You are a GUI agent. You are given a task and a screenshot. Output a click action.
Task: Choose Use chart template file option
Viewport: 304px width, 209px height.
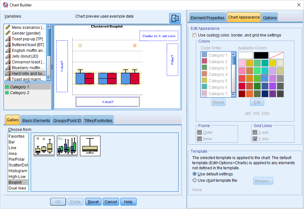(195, 181)
